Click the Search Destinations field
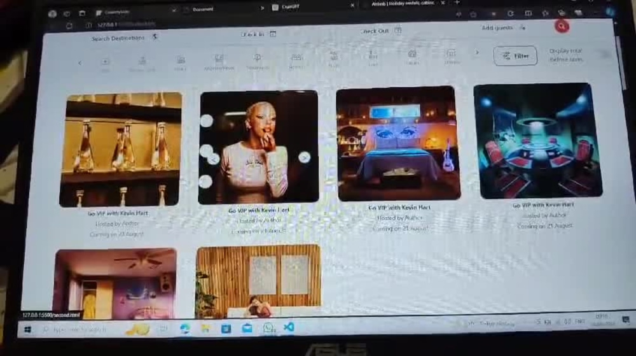The image size is (636, 356). click(x=124, y=38)
